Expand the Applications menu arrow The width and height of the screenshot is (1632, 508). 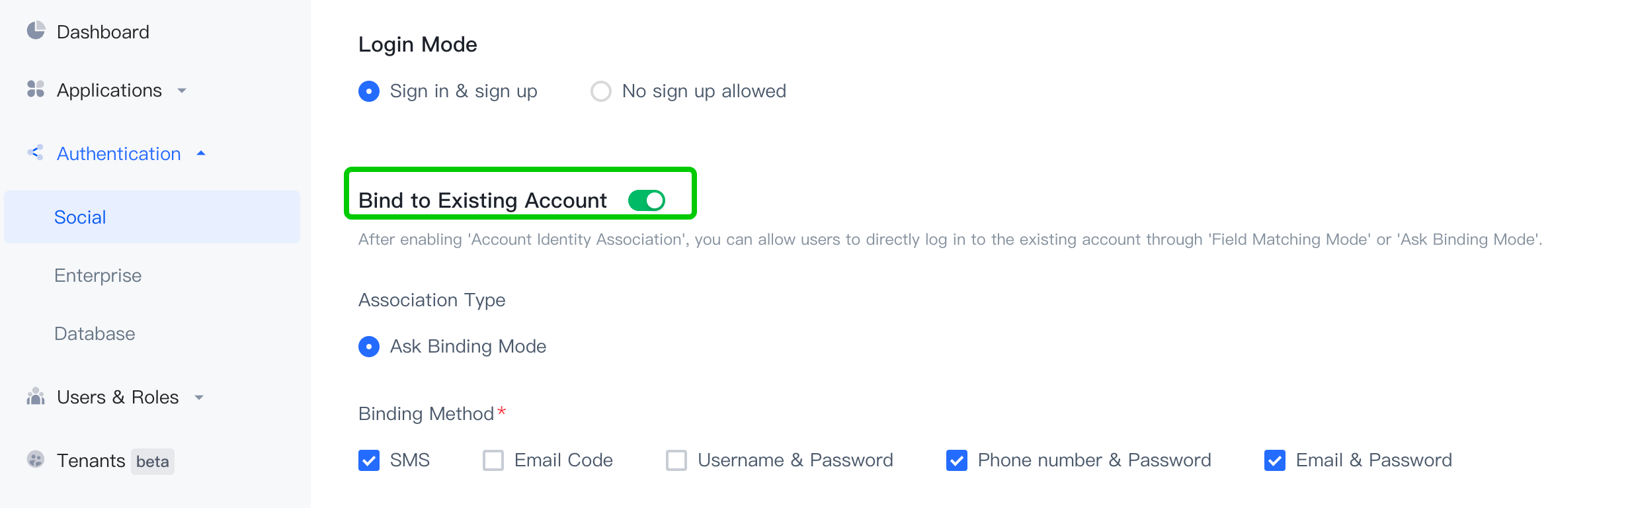click(x=183, y=91)
